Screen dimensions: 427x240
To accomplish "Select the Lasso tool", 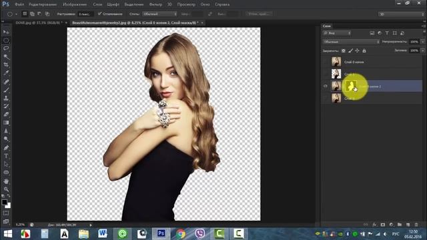I will [x=6, y=49].
